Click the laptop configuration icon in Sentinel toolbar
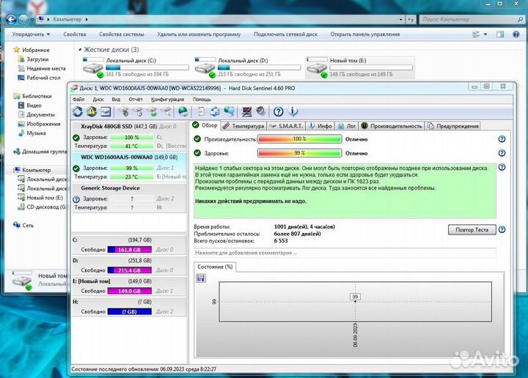Screen dimensions: 528x378 click(246, 111)
